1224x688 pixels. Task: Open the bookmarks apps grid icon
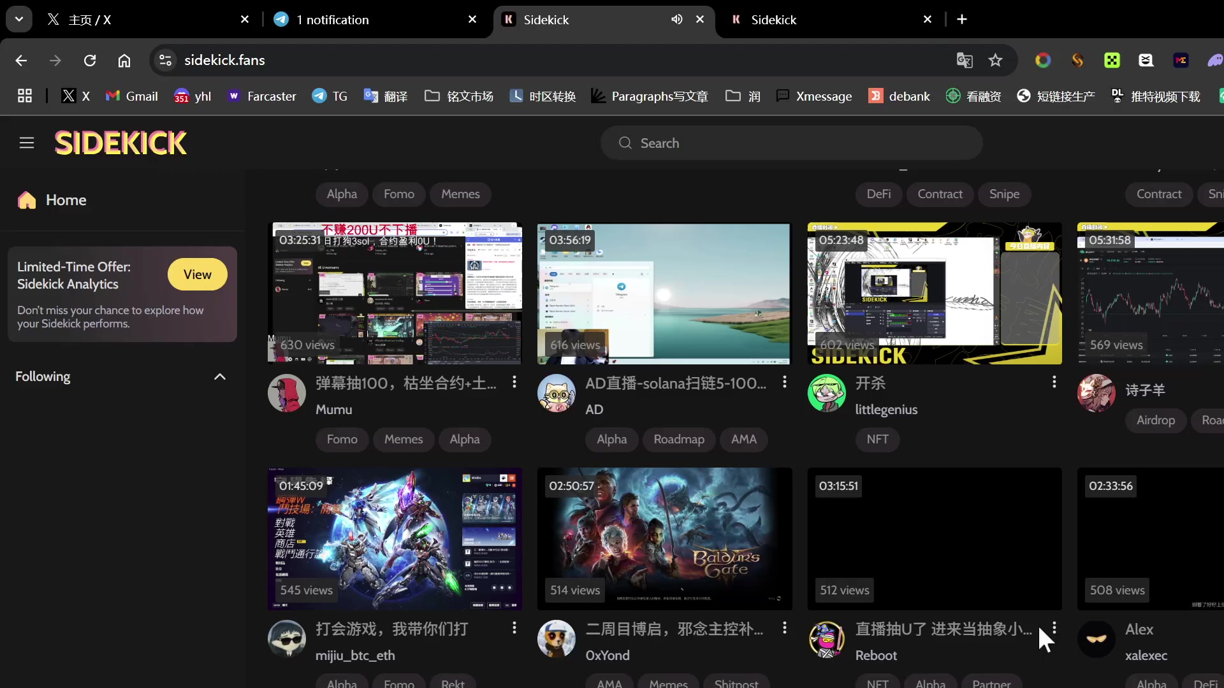(x=25, y=96)
